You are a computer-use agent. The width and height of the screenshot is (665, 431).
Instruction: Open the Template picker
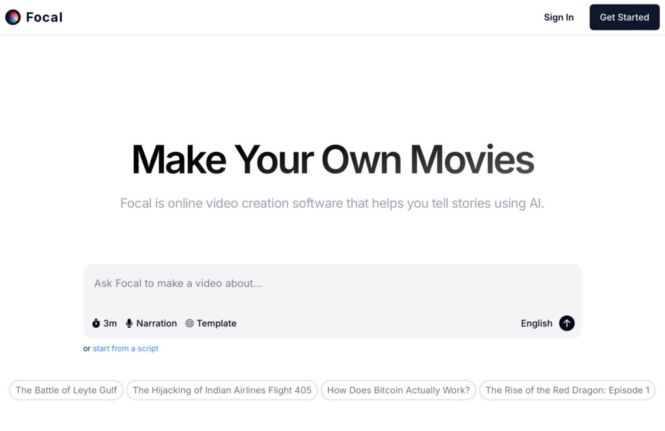tap(211, 323)
